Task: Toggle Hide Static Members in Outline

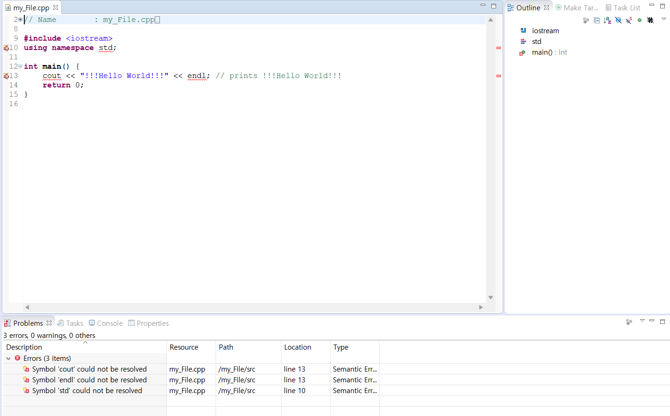Action: [629, 20]
